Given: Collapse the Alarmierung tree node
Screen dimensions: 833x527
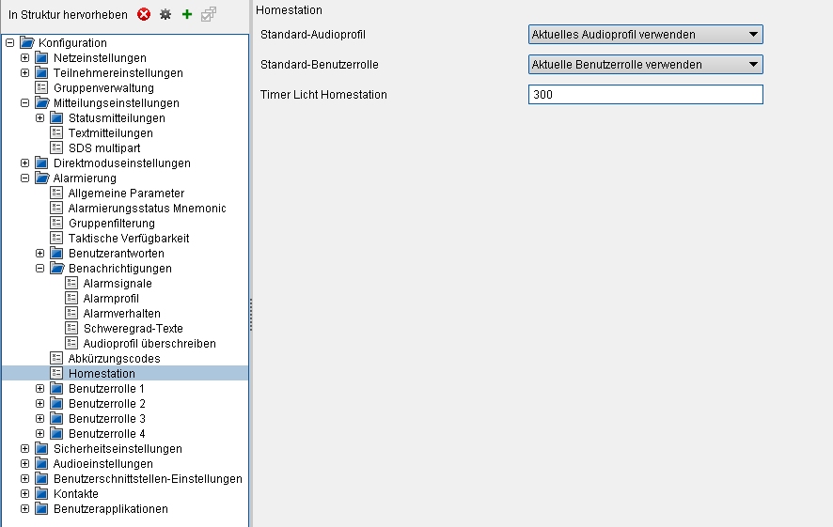Looking at the screenshot, I should pyautogui.click(x=24, y=178).
